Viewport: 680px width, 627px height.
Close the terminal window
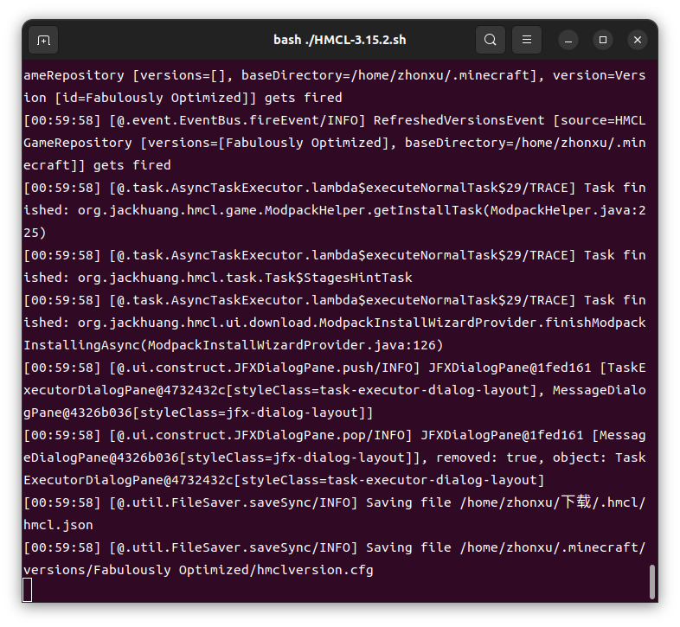coord(638,41)
